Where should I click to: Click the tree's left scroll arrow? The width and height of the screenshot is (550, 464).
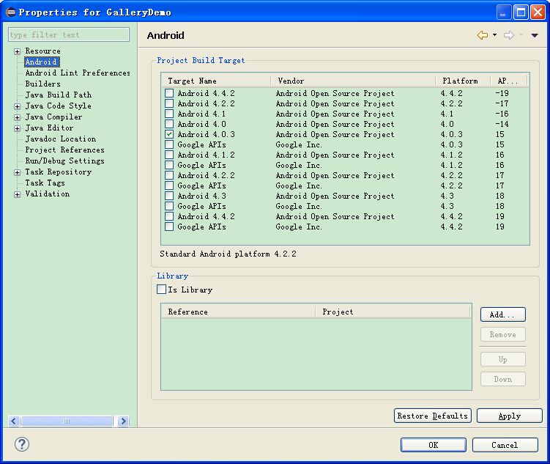(14, 421)
